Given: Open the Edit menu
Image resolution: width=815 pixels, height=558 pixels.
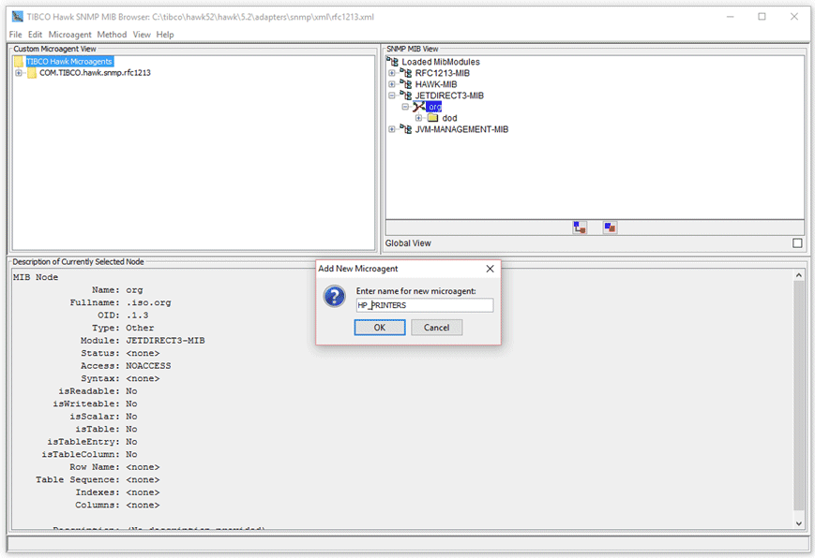Looking at the screenshot, I should (x=35, y=35).
